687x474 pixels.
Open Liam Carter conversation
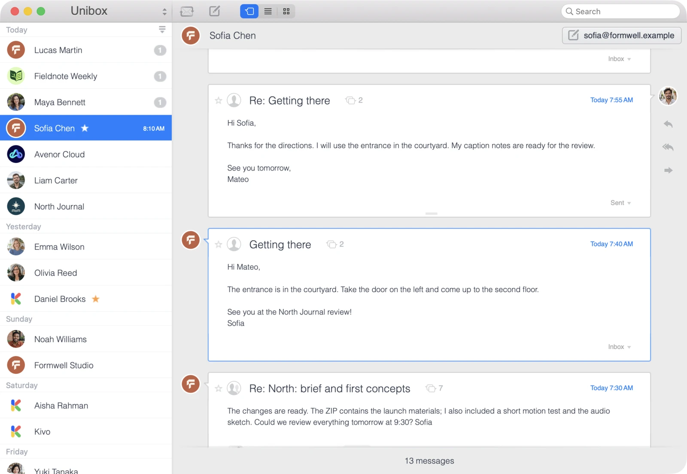[86, 180]
